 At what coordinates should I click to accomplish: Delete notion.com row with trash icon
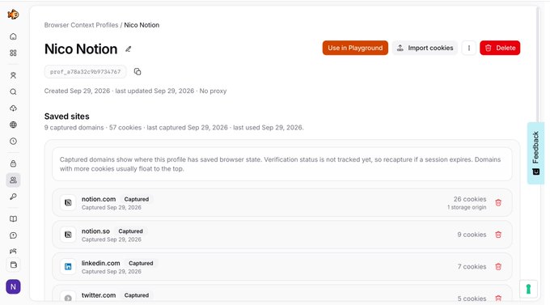498,202
